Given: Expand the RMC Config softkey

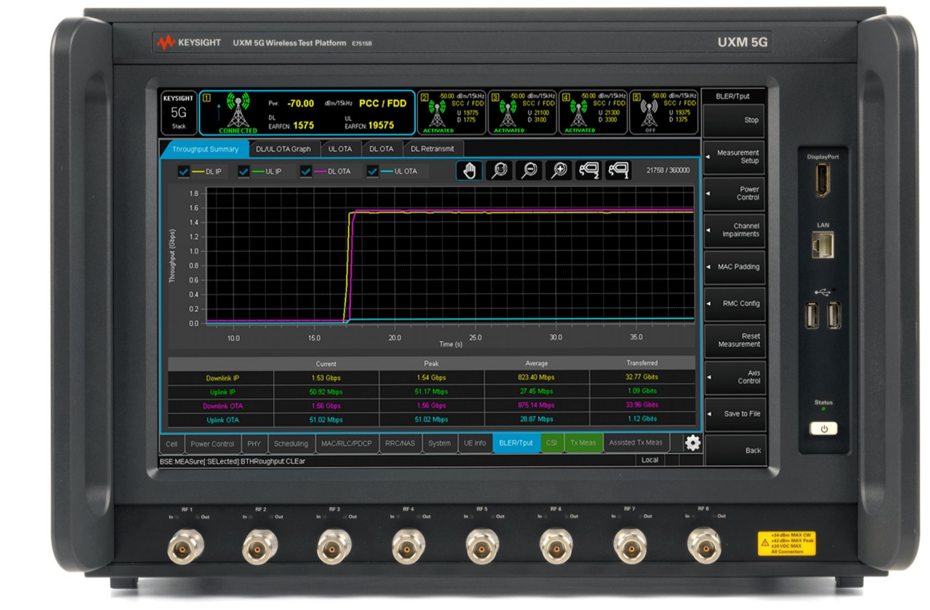Looking at the screenshot, I should click(x=735, y=304).
